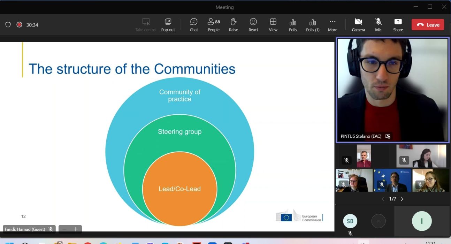Image resolution: width=451 pixels, height=244 pixels.
Task: Unmute the Mic
Action: (378, 25)
